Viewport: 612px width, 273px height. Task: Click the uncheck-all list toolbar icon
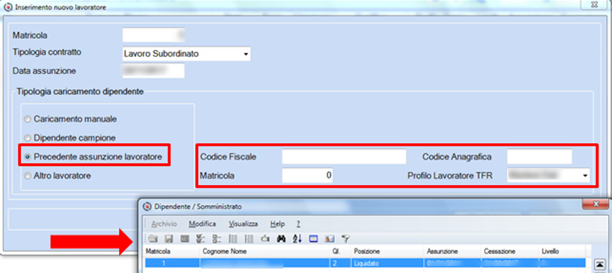(x=217, y=238)
